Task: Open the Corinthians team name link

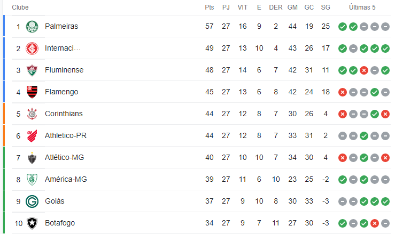Action: pos(64,114)
